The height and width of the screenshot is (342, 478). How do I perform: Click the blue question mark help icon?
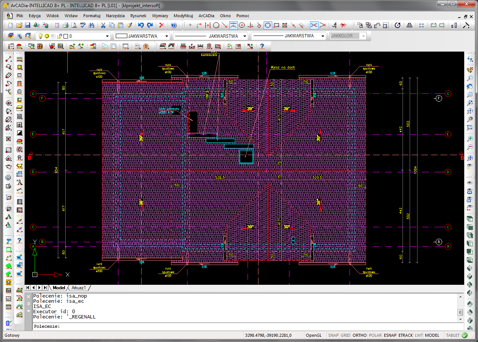tap(174, 25)
